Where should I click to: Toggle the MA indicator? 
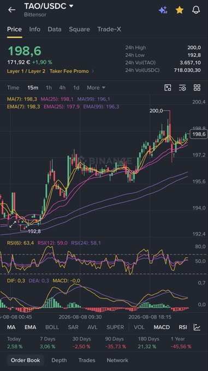click(x=11, y=327)
